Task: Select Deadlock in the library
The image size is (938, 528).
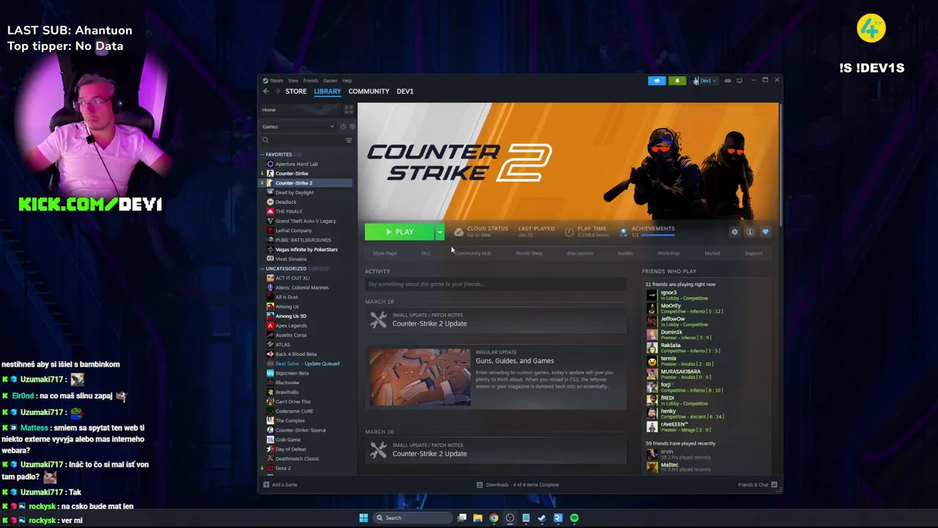Action: coord(286,202)
